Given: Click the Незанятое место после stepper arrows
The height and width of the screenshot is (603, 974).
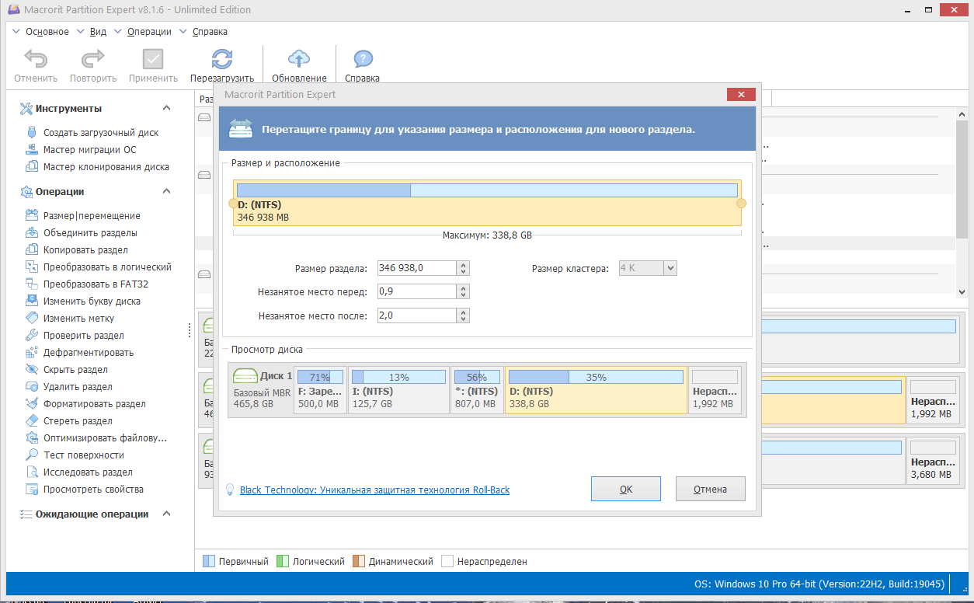Looking at the screenshot, I should (463, 315).
